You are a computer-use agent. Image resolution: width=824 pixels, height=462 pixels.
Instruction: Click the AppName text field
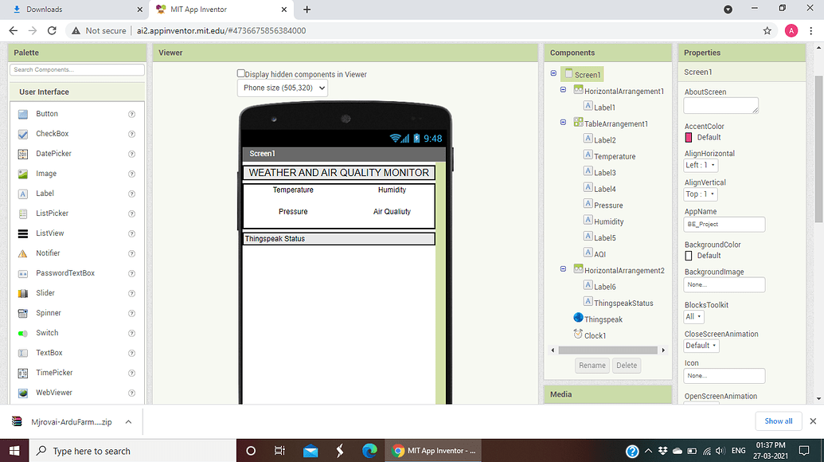point(724,225)
